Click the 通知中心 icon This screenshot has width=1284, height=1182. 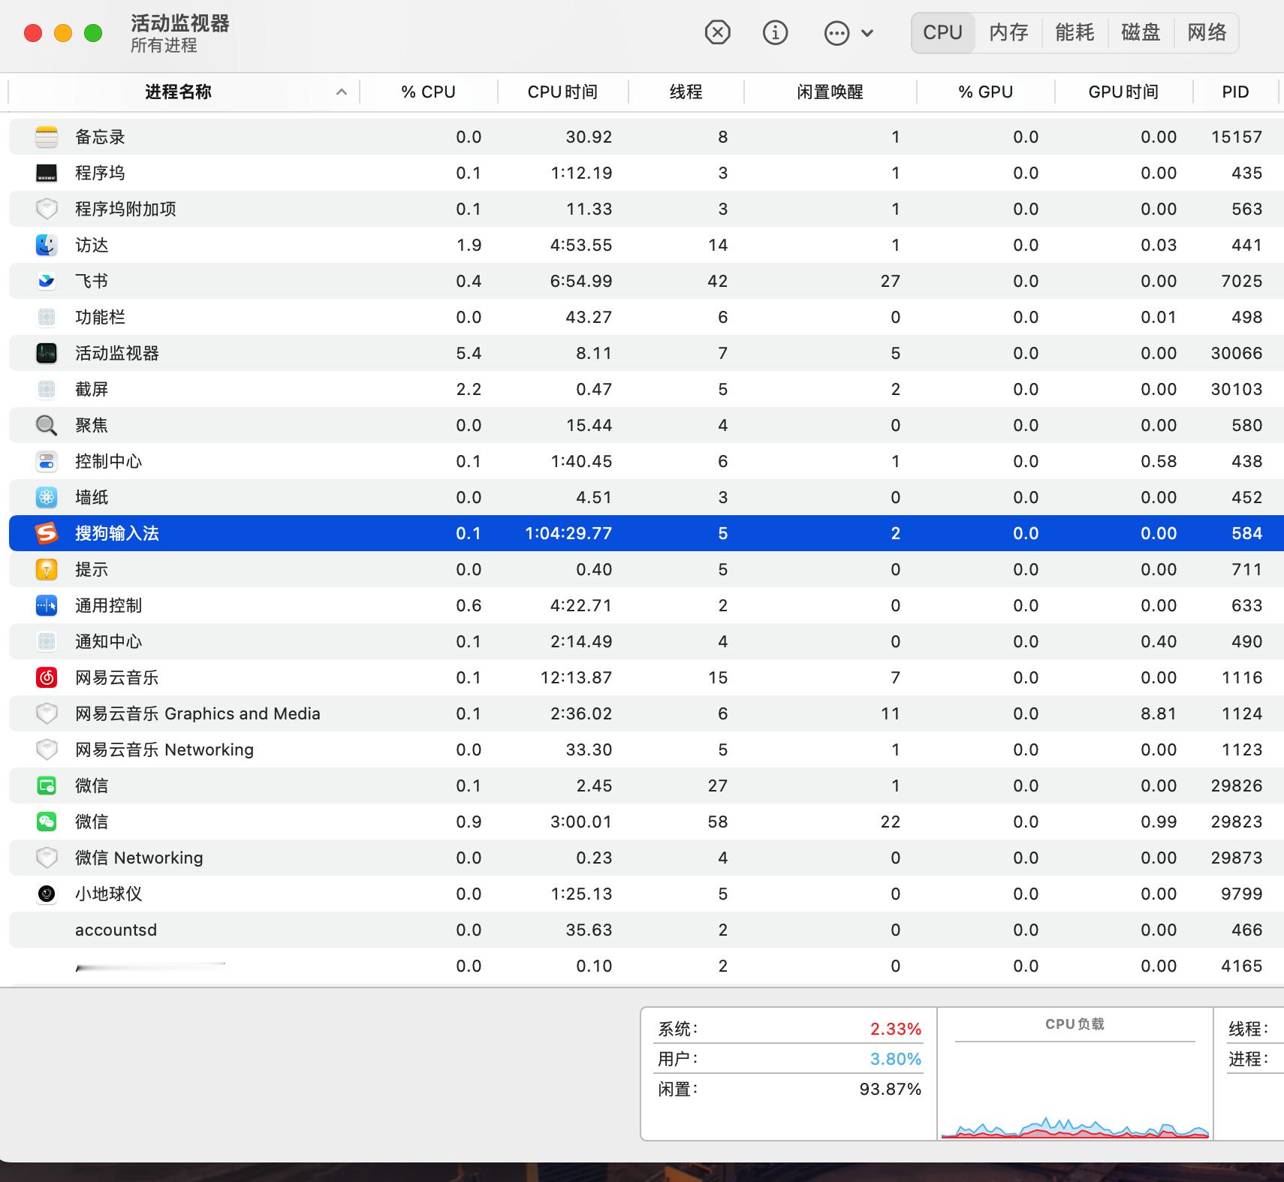click(47, 641)
